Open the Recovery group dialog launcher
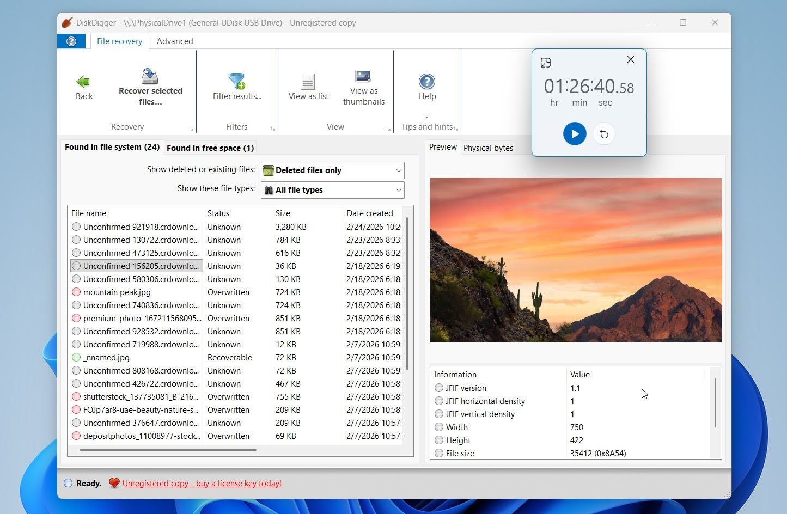 pos(191,129)
